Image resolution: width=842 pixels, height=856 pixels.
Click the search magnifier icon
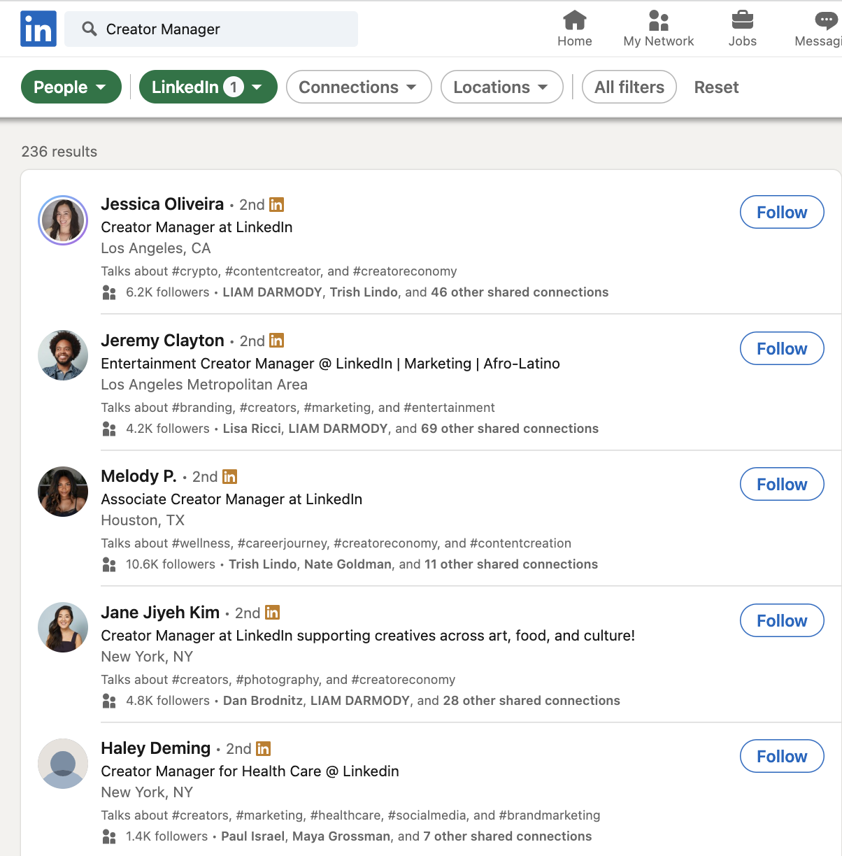(x=89, y=29)
